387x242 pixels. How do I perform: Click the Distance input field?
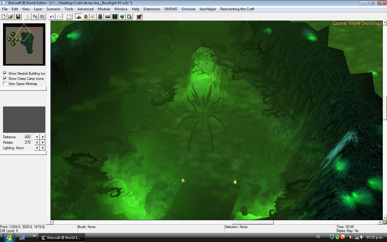[x=29, y=137]
